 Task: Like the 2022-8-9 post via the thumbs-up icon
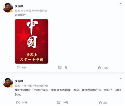coord(99,68)
